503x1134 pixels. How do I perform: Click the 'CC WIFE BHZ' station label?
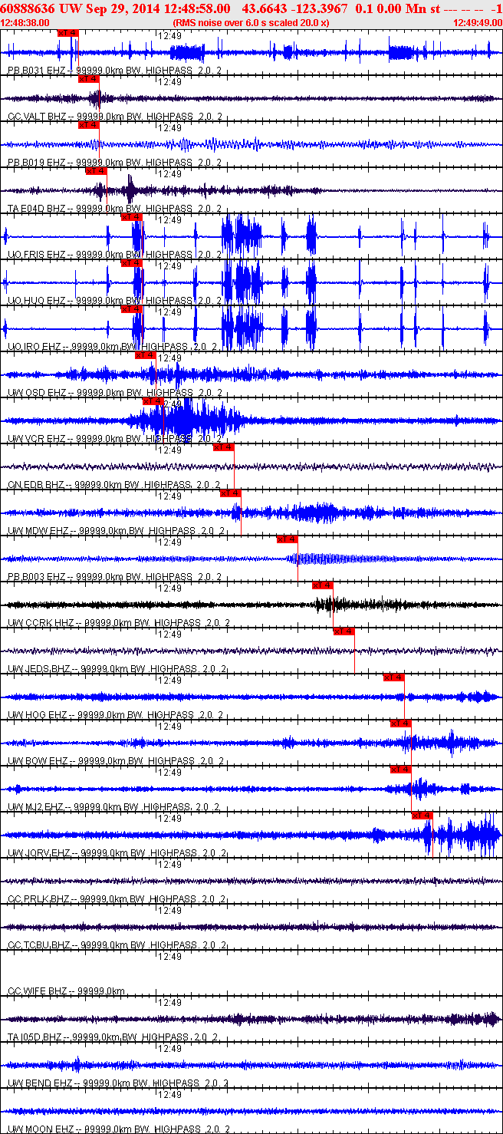point(38,991)
